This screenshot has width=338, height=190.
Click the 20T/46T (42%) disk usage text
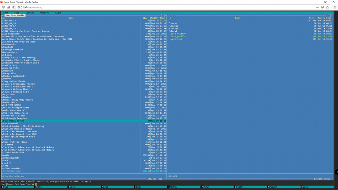[x=155, y=179]
